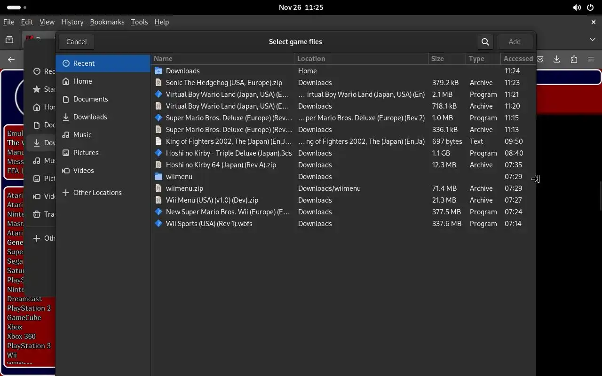Open Downloads in the sidebar
This screenshot has width=602, height=376.
(103, 117)
